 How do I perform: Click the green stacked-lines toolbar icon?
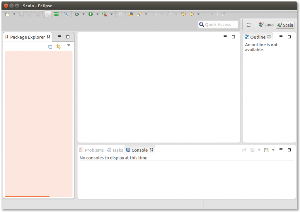(56, 14)
